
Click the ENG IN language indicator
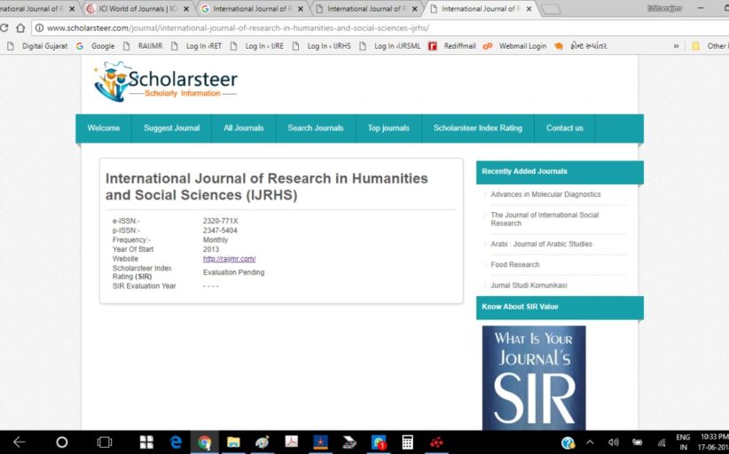point(683,442)
